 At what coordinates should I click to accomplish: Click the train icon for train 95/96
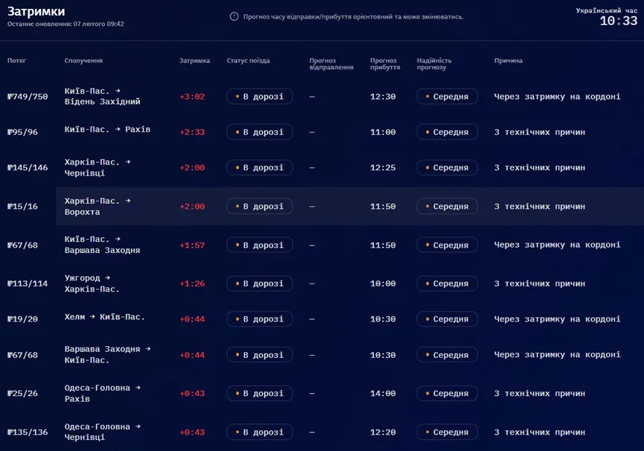point(10,132)
